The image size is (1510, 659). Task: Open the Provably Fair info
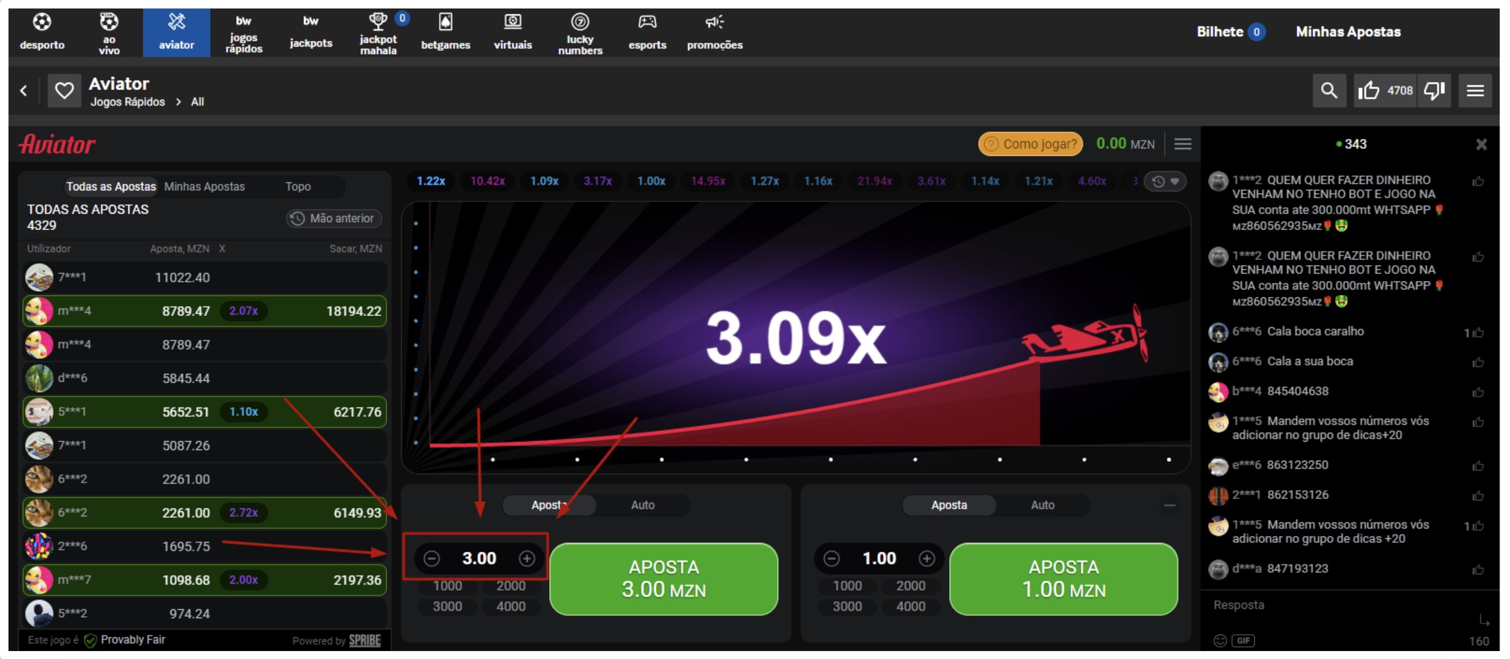[125, 640]
